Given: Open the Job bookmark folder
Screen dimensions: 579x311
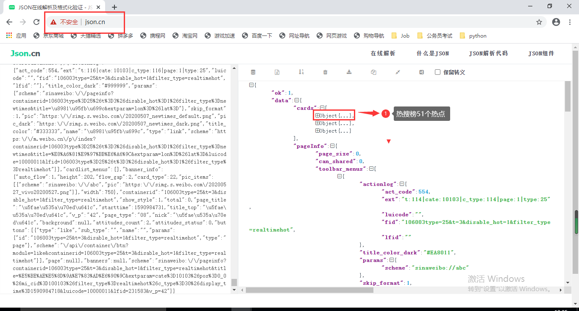Looking at the screenshot, I should click(x=401, y=36).
